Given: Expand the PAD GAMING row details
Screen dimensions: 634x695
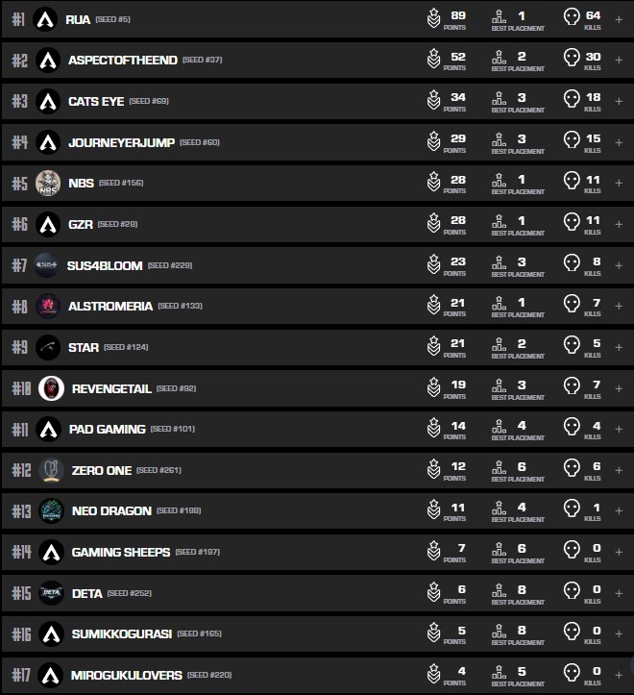Looking at the screenshot, I should (619, 429).
